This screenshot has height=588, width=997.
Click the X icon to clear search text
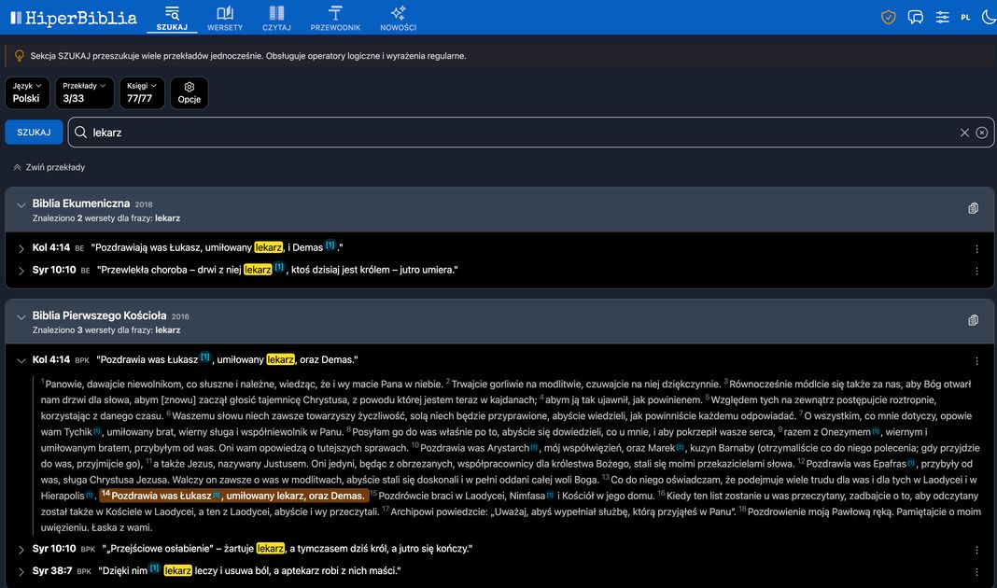tap(964, 133)
